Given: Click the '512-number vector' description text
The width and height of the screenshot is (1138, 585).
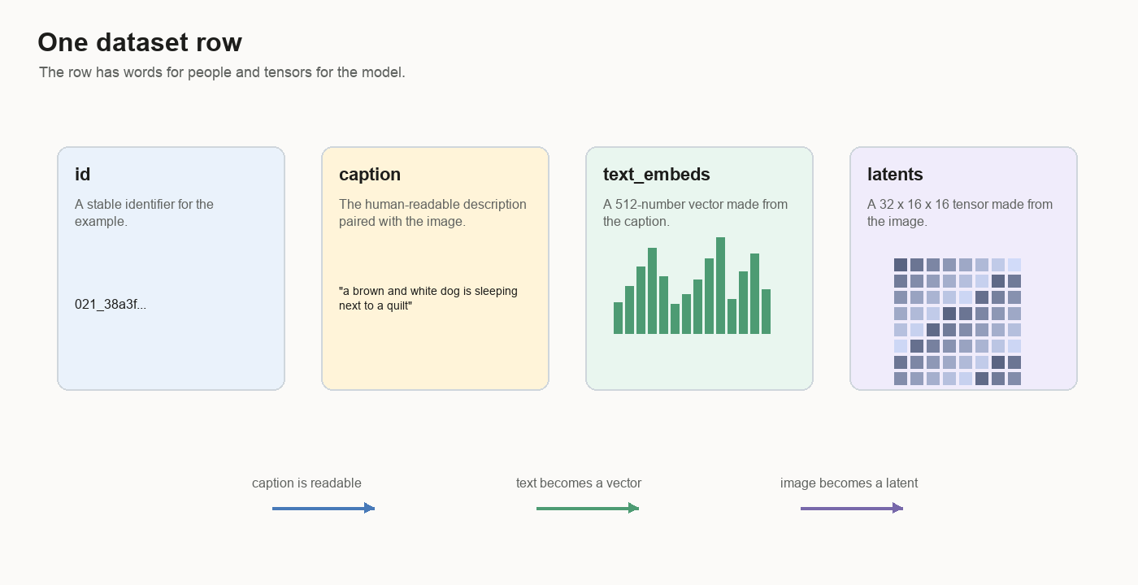Looking at the screenshot, I should coord(696,213).
